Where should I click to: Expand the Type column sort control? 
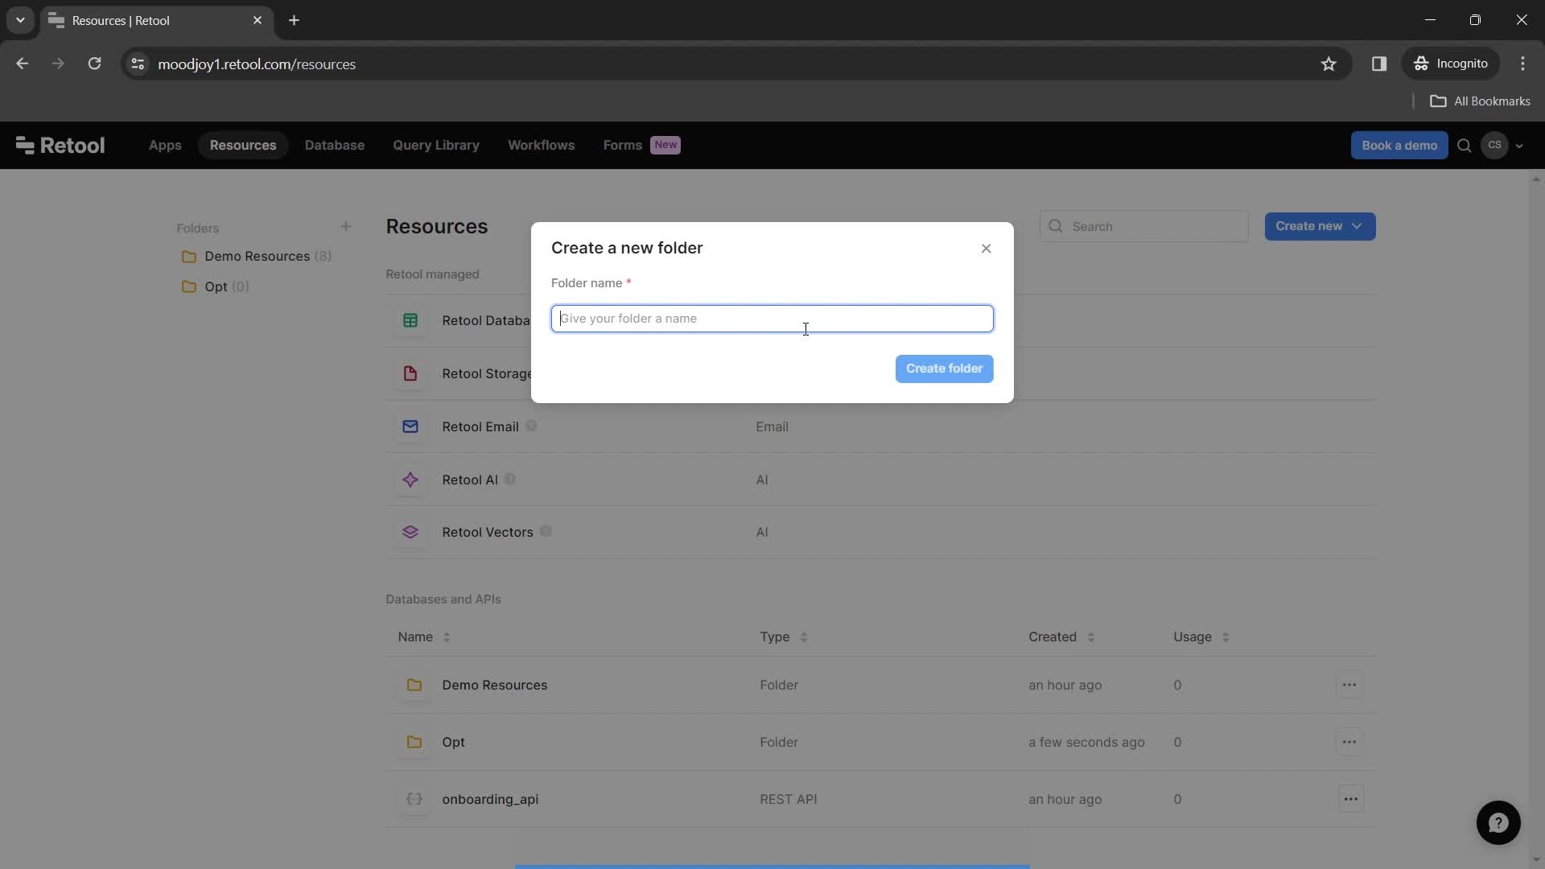point(805,638)
